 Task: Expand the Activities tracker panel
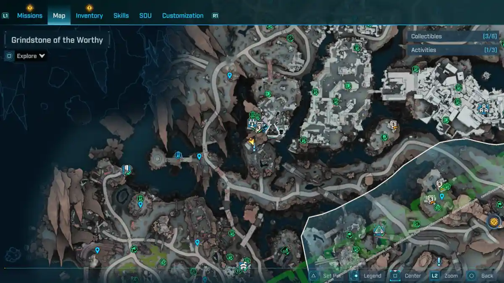454,50
